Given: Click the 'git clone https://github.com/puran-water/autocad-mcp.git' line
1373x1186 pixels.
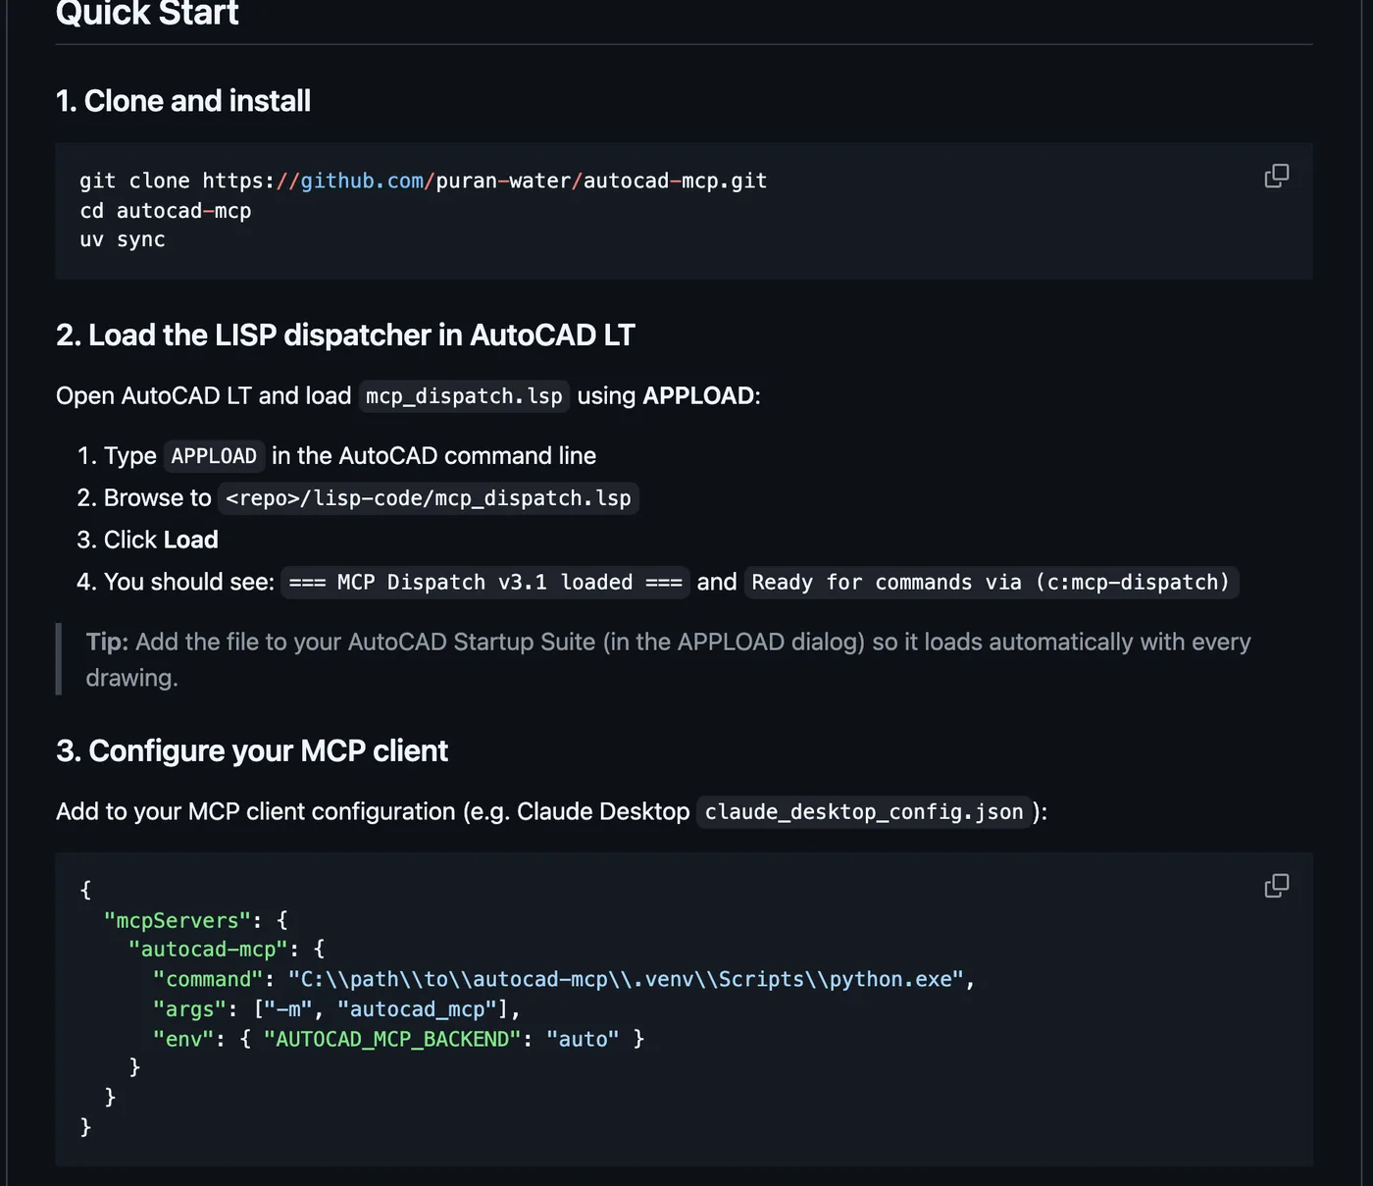Looking at the screenshot, I should [423, 180].
